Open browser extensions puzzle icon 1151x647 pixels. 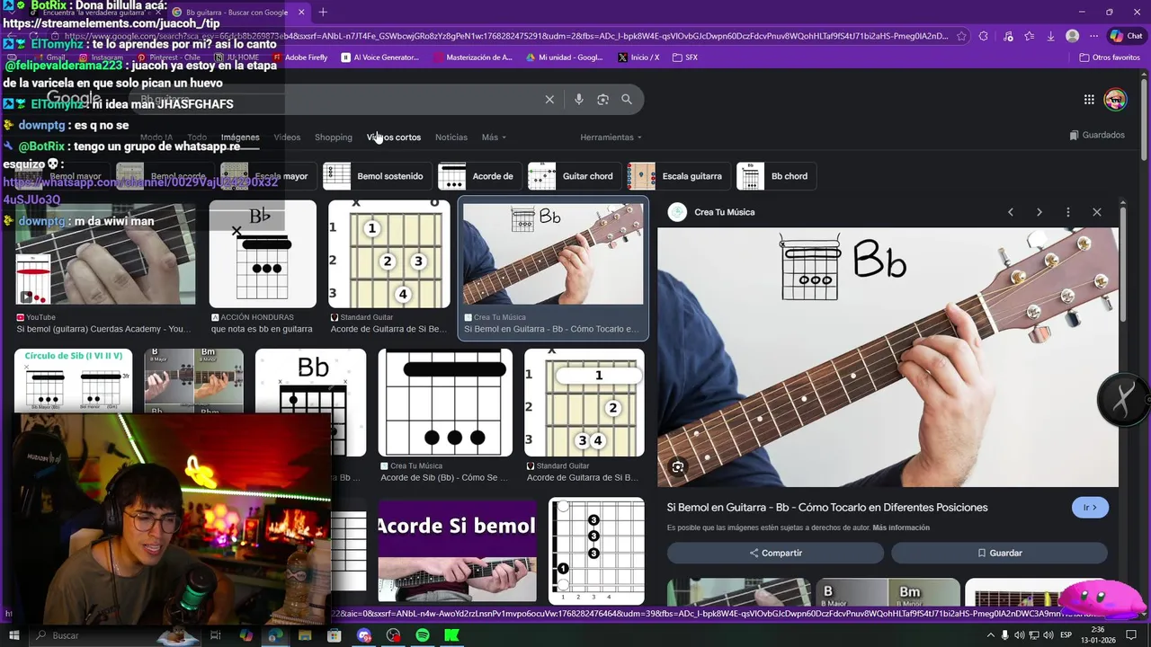click(x=983, y=36)
